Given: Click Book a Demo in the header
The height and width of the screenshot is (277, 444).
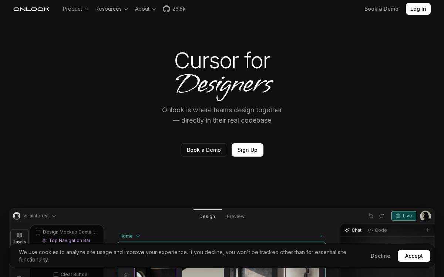Looking at the screenshot, I should click(x=381, y=9).
